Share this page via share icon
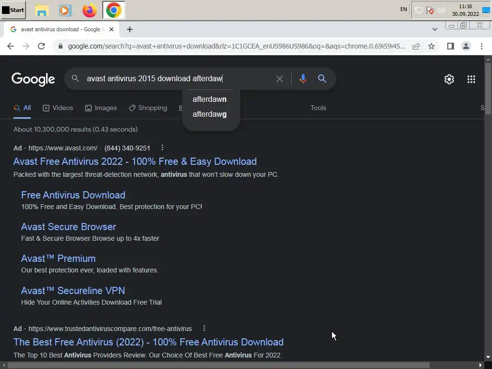This screenshot has width=492, height=369. [416, 47]
